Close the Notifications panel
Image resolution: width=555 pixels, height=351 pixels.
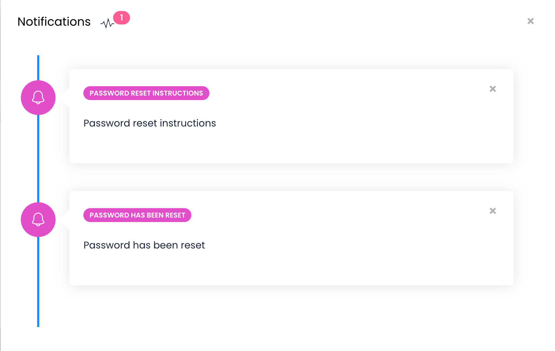pyautogui.click(x=530, y=21)
